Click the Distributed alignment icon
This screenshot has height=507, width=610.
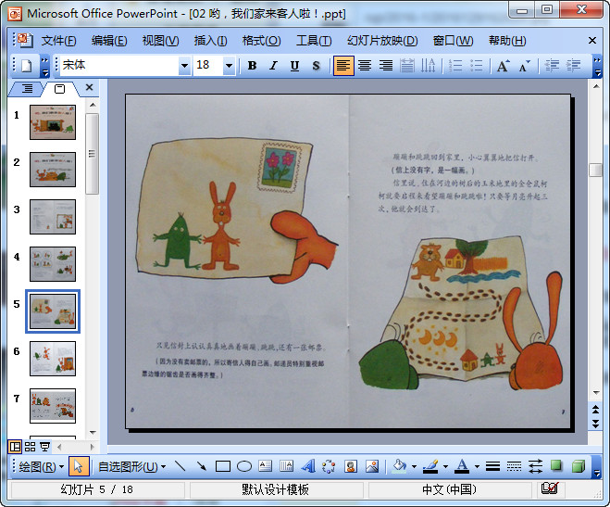pyautogui.click(x=407, y=66)
